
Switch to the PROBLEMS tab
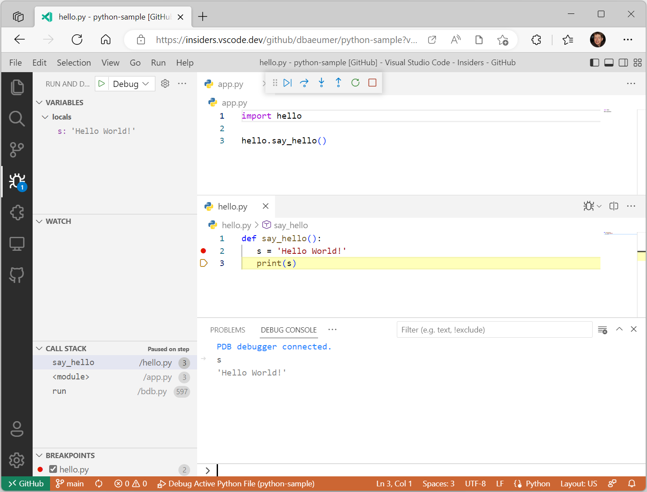point(227,330)
